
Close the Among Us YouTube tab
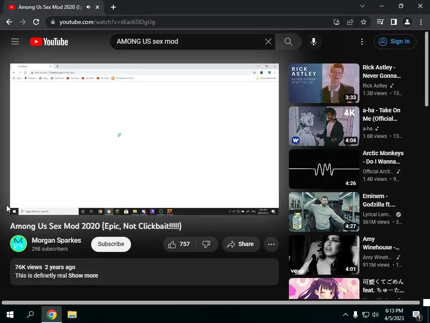pos(97,7)
